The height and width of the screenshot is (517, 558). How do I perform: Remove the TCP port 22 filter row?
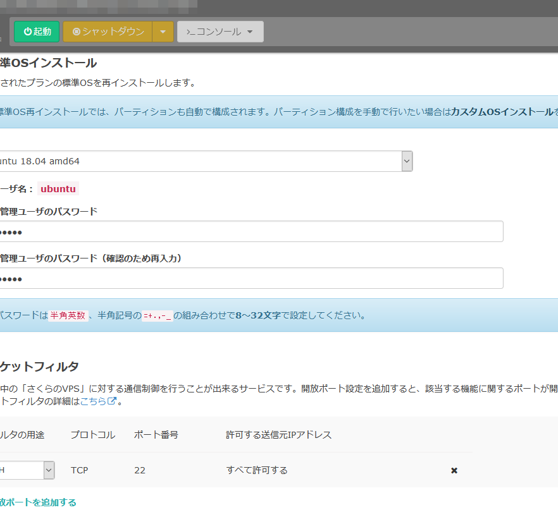coord(454,470)
